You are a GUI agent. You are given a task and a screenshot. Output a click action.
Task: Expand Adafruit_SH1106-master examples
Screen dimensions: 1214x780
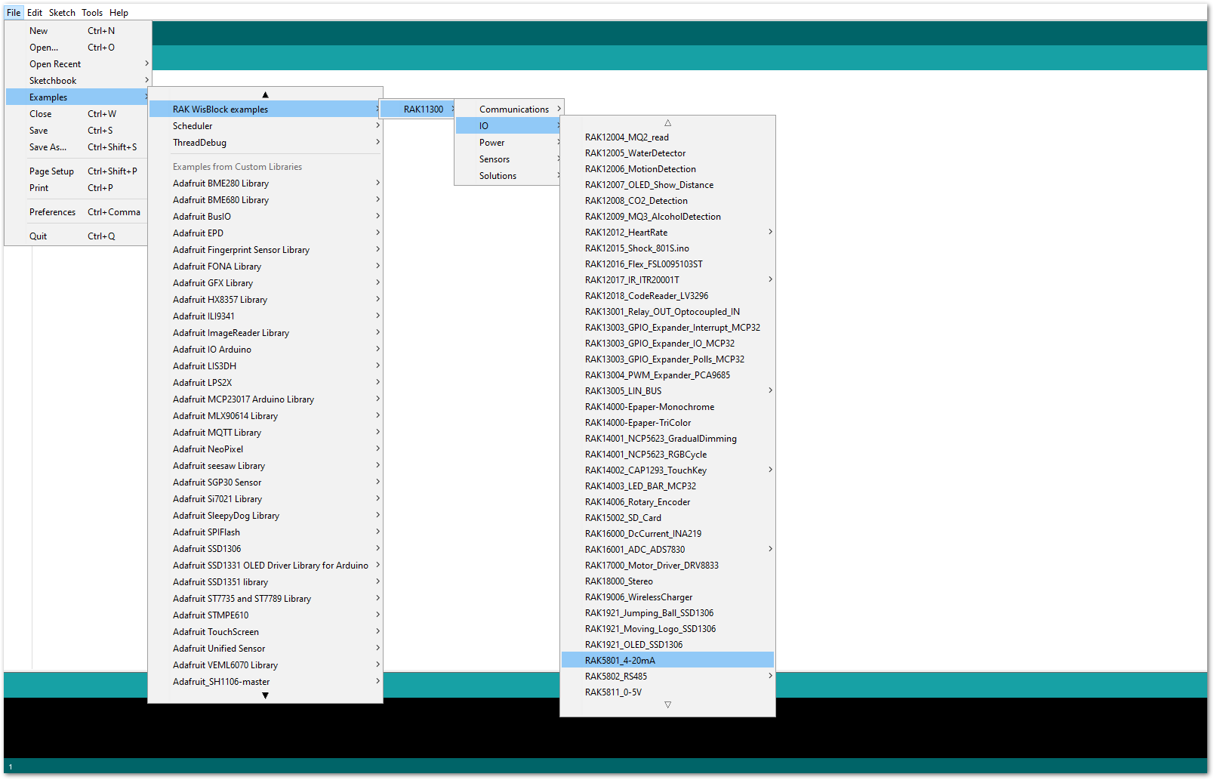tap(266, 682)
